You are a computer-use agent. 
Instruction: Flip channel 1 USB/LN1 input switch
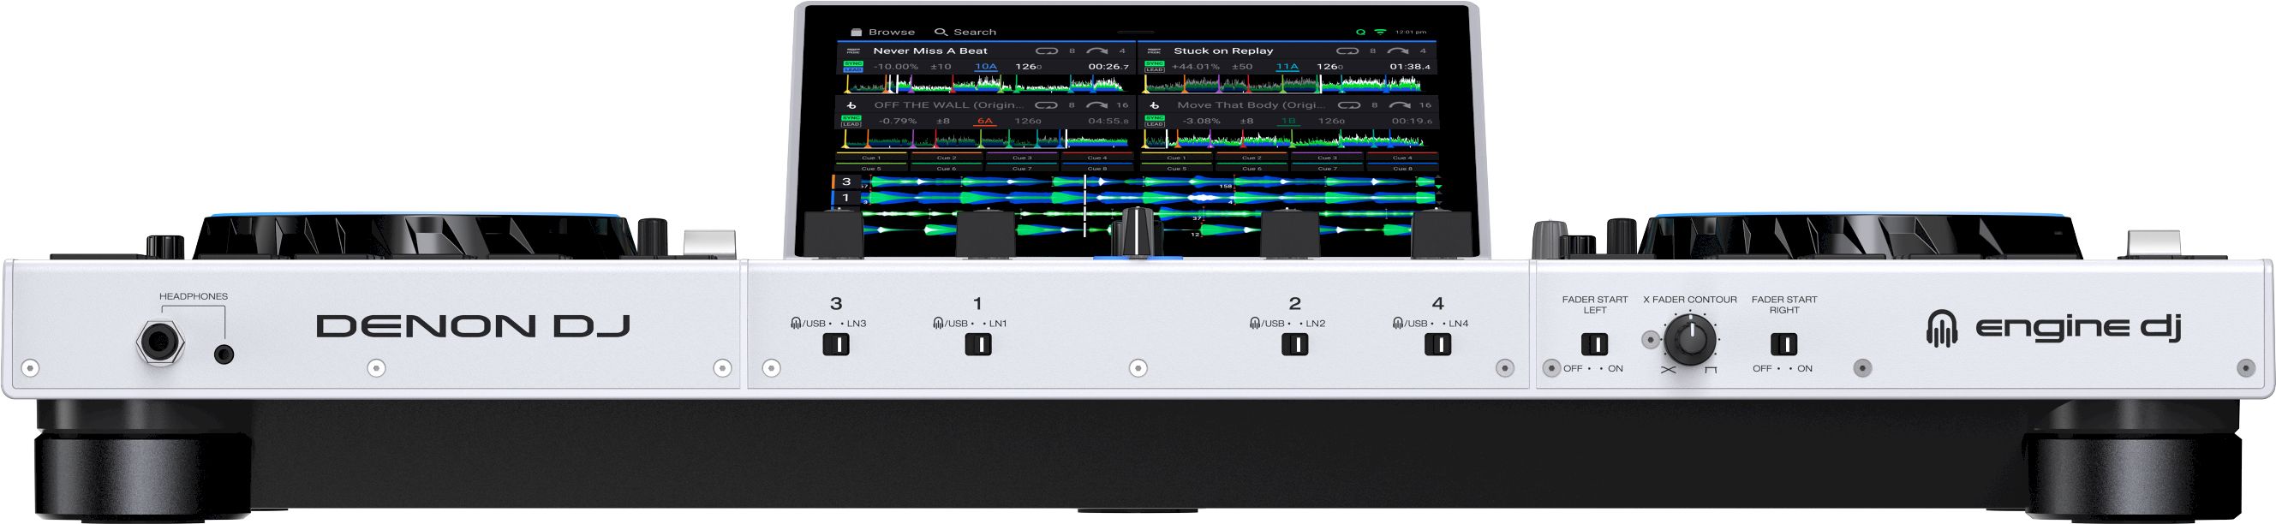pos(978,344)
